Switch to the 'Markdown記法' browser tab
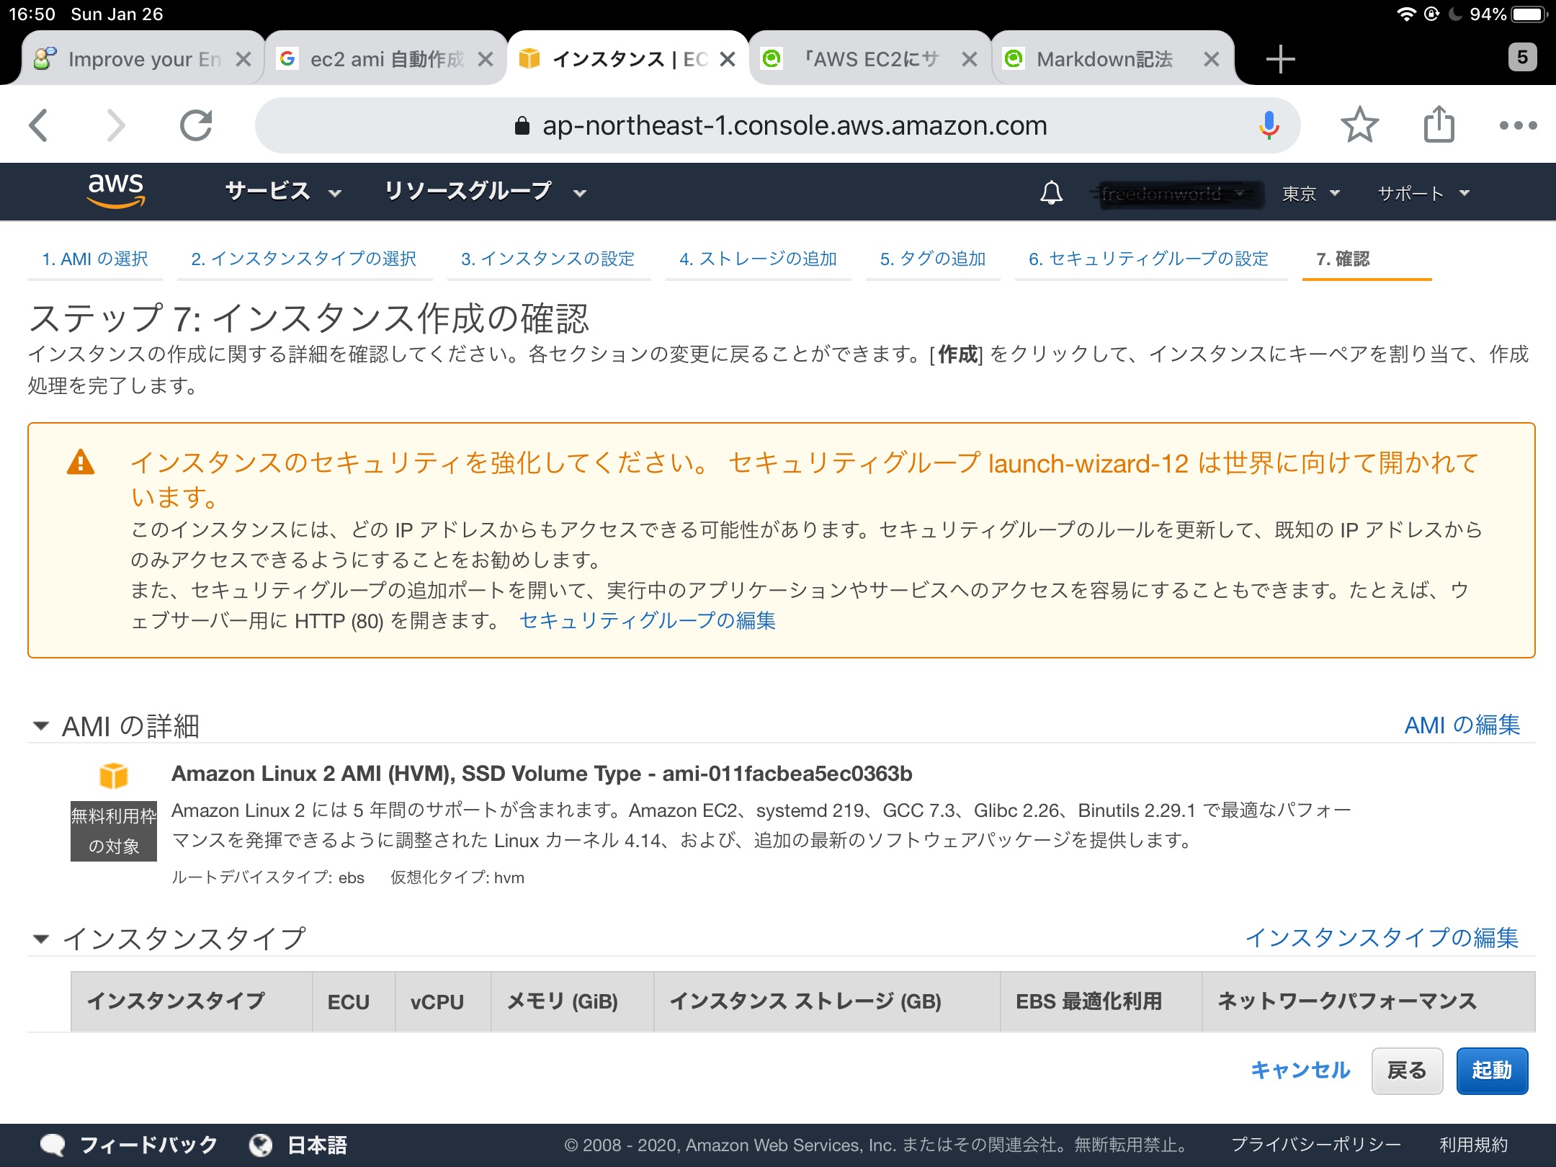This screenshot has width=1556, height=1167. click(1113, 59)
